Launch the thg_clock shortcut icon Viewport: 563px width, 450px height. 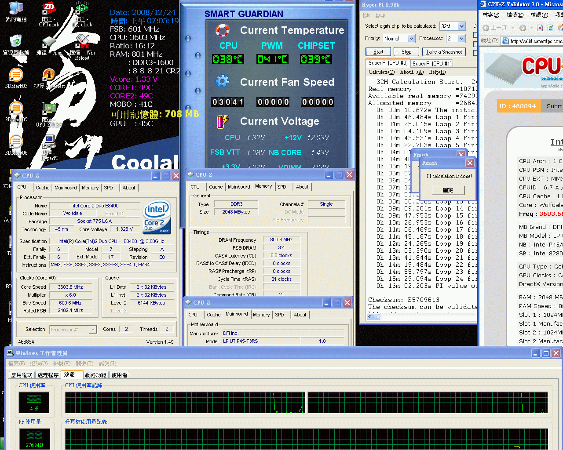[82, 8]
